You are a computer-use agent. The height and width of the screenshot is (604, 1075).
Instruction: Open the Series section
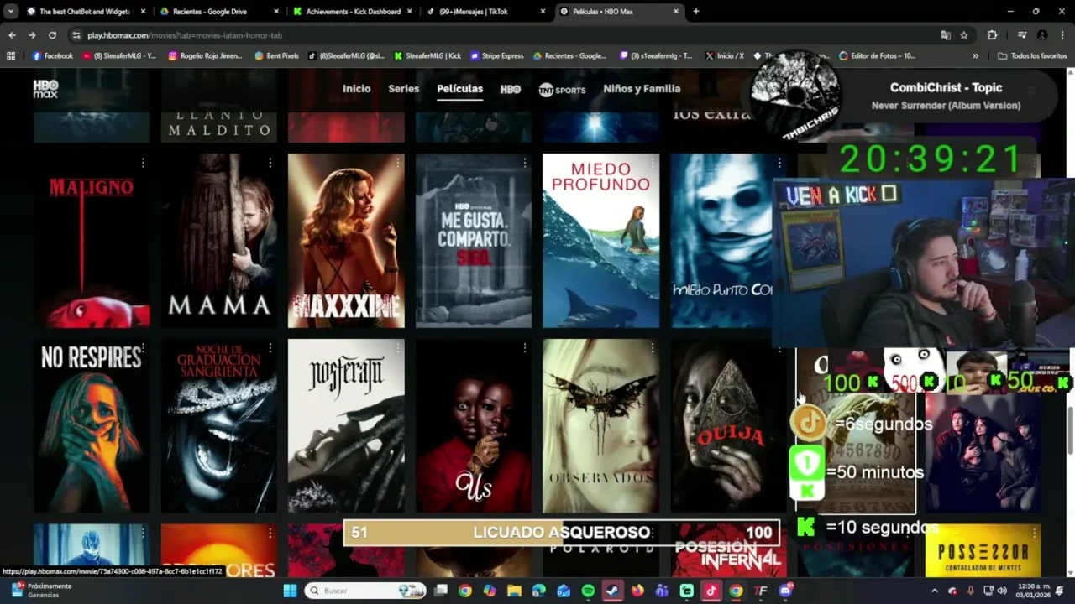(403, 89)
